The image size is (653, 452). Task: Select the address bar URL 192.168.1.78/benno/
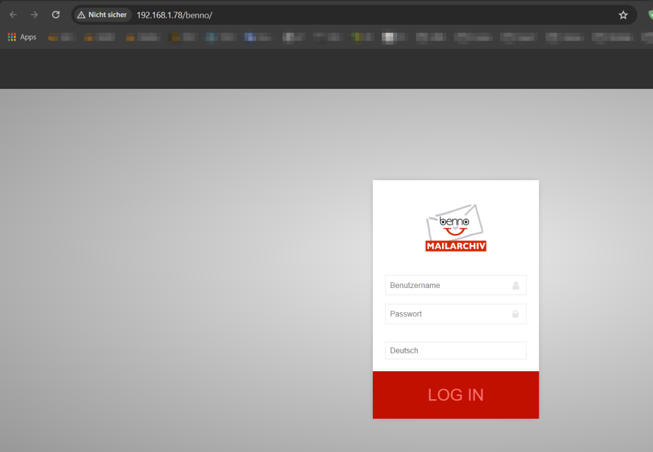[174, 15]
